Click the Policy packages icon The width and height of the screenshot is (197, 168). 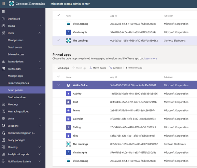3,140
